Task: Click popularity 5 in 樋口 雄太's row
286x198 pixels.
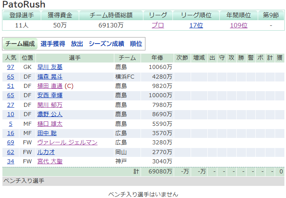Action: click(x=11, y=124)
